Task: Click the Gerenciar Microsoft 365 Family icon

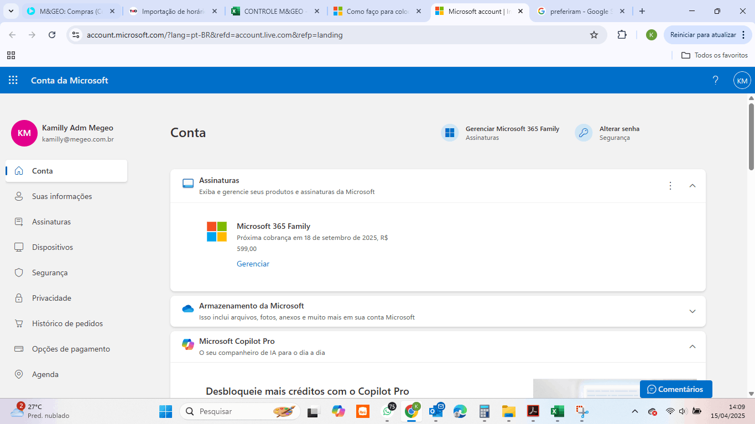Action: 450,133
